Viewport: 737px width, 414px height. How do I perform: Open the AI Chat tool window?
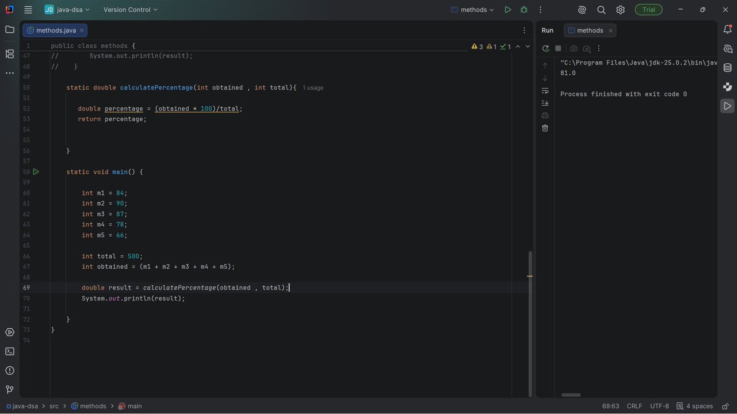[x=728, y=48]
